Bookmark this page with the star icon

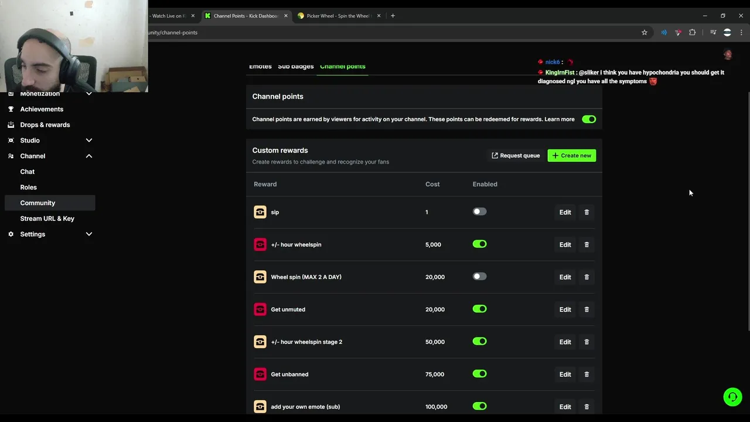[645, 33]
